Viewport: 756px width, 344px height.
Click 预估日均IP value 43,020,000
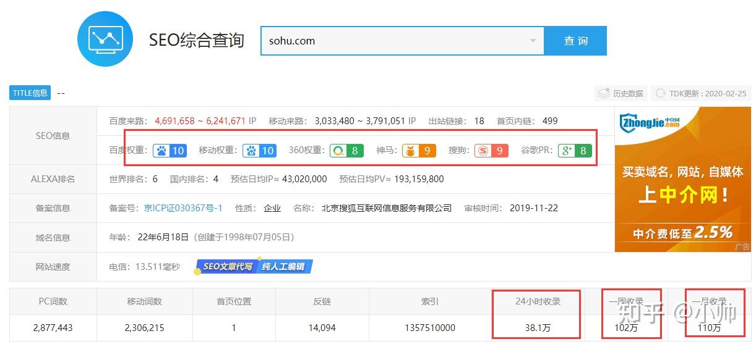(304, 179)
